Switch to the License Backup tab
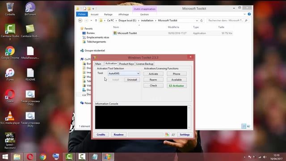 tap(145, 64)
